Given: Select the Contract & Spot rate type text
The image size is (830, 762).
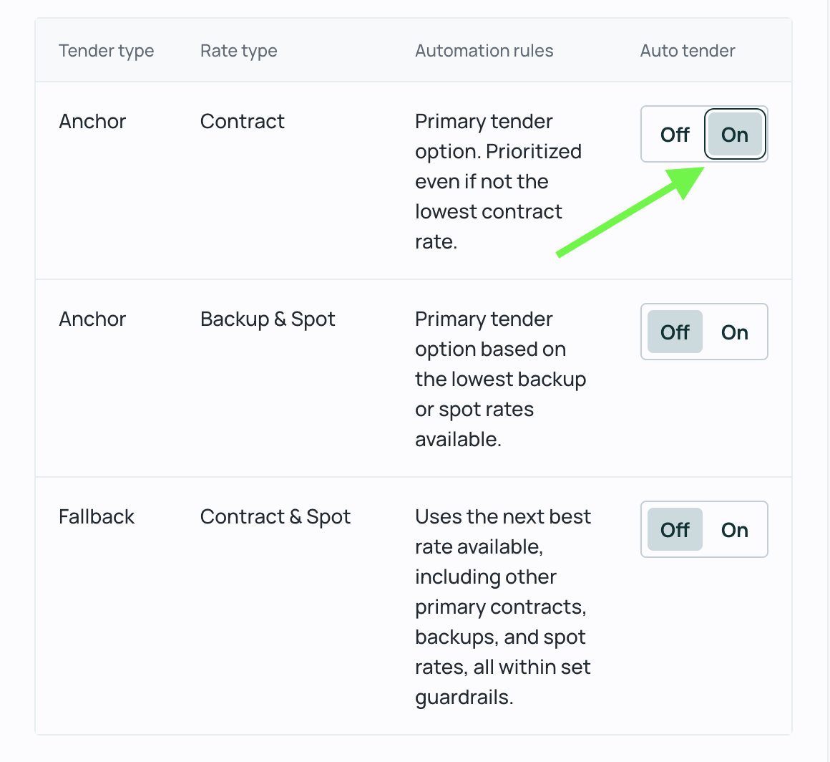Looking at the screenshot, I should pyautogui.click(x=275, y=516).
